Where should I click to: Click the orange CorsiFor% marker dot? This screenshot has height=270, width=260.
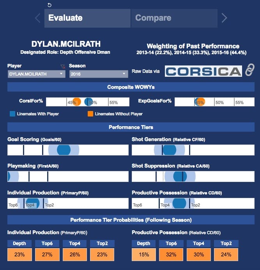(x=77, y=102)
